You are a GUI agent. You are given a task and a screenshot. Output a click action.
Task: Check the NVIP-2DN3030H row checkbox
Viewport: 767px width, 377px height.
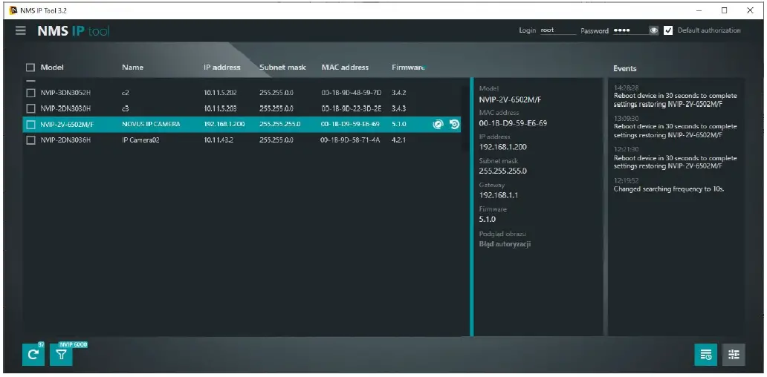30,108
